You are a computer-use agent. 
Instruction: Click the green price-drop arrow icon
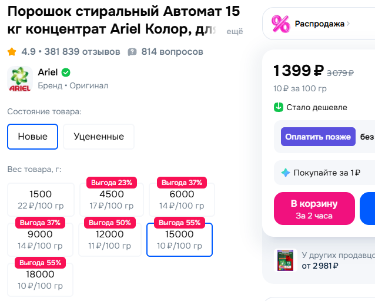pyautogui.click(x=279, y=107)
